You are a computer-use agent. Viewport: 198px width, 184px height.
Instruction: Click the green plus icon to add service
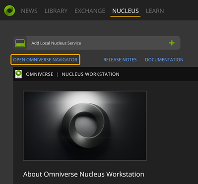click(172, 43)
